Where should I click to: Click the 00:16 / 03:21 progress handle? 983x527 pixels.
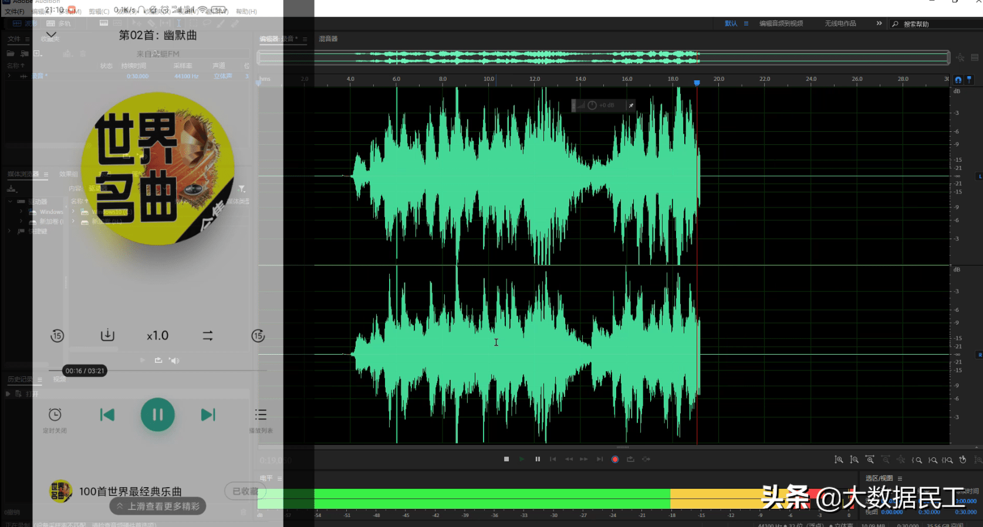coord(85,370)
